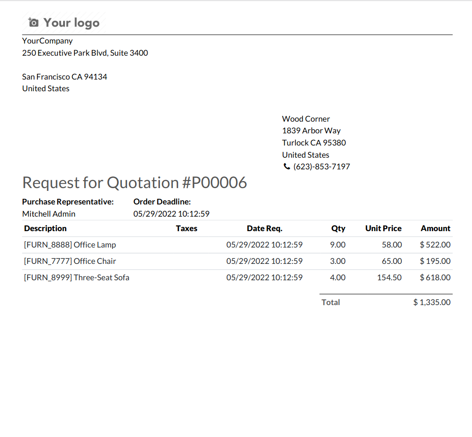Screen dimensions: 472x437
Task: Select the YourCompany name line
Action: pyautogui.click(x=47, y=41)
